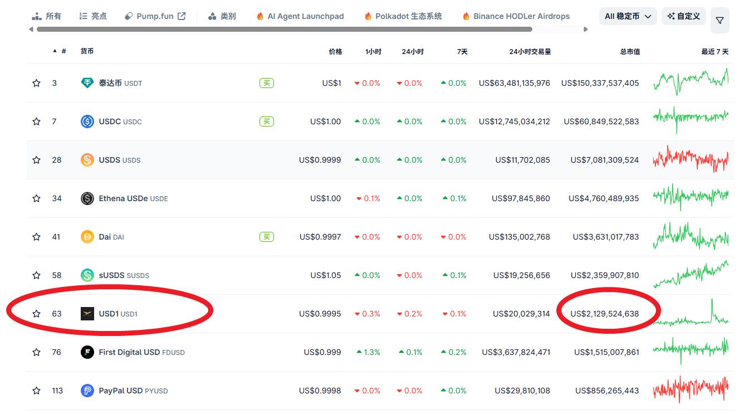Screen dimensions: 754x414
Task: Star the sUSDS row
Action: tap(36, 275)
